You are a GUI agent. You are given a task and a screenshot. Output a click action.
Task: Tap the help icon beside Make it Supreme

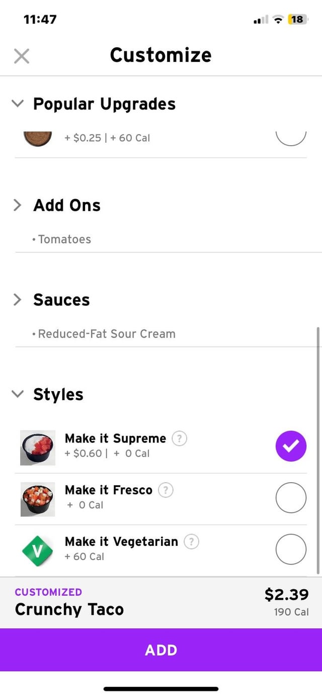tap(179, 438)
